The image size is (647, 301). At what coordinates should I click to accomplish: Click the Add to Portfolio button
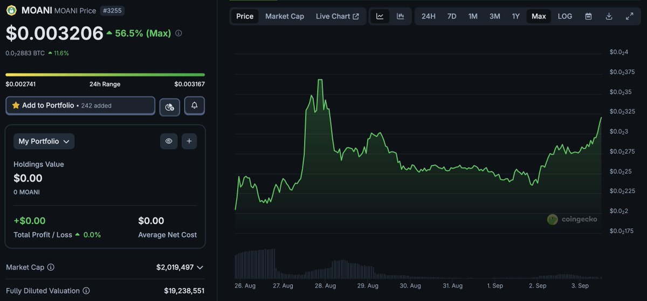click(x=80, y=106)
